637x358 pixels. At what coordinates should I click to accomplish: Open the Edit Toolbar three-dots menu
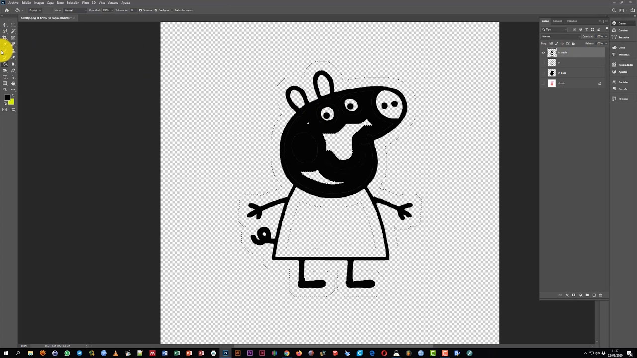tap(13, 89)
